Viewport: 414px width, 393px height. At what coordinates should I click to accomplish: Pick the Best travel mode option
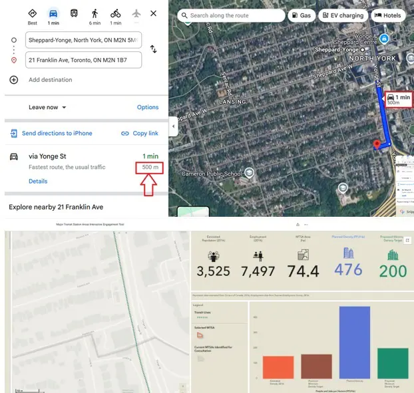(32, 14)
